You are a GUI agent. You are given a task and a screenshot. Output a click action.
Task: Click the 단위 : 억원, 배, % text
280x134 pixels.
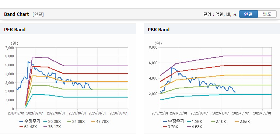pyautogui.click(x=220, y=14)
